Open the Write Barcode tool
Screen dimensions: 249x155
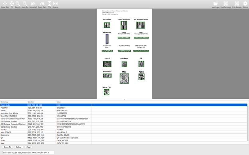(237, 4)
